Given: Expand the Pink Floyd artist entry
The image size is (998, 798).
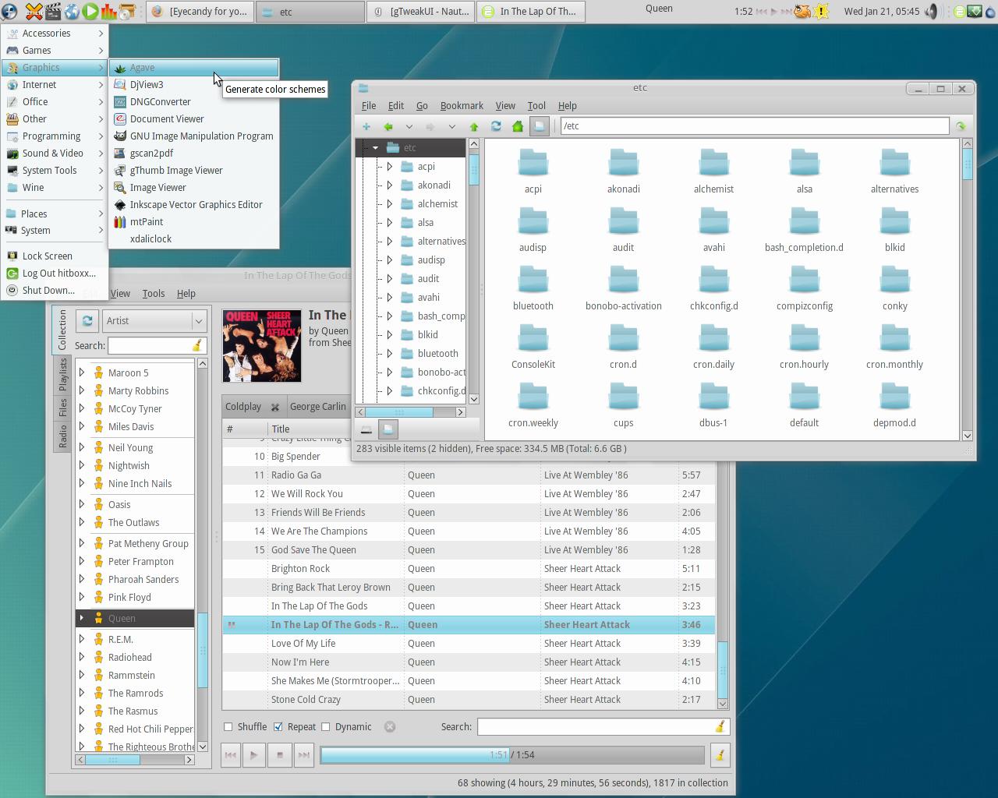Looking at the screenshot, I should tap(82, 597).
